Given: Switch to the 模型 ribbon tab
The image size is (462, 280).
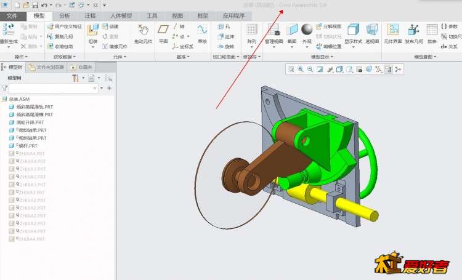Looking at the screenshot, I should click(39, 16).
